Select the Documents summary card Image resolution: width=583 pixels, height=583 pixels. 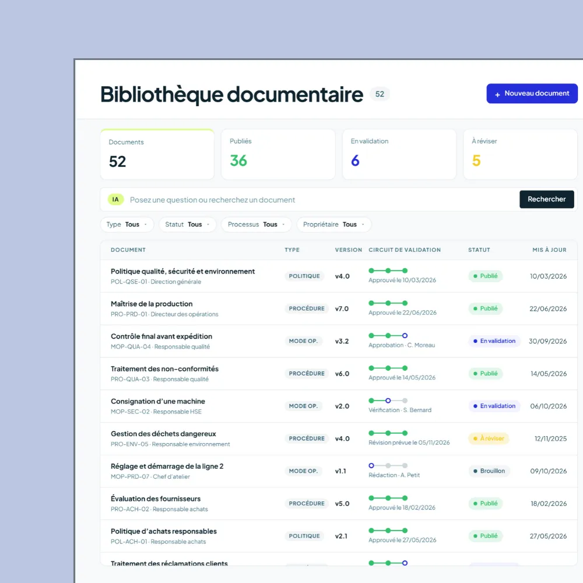coord(157,154)
